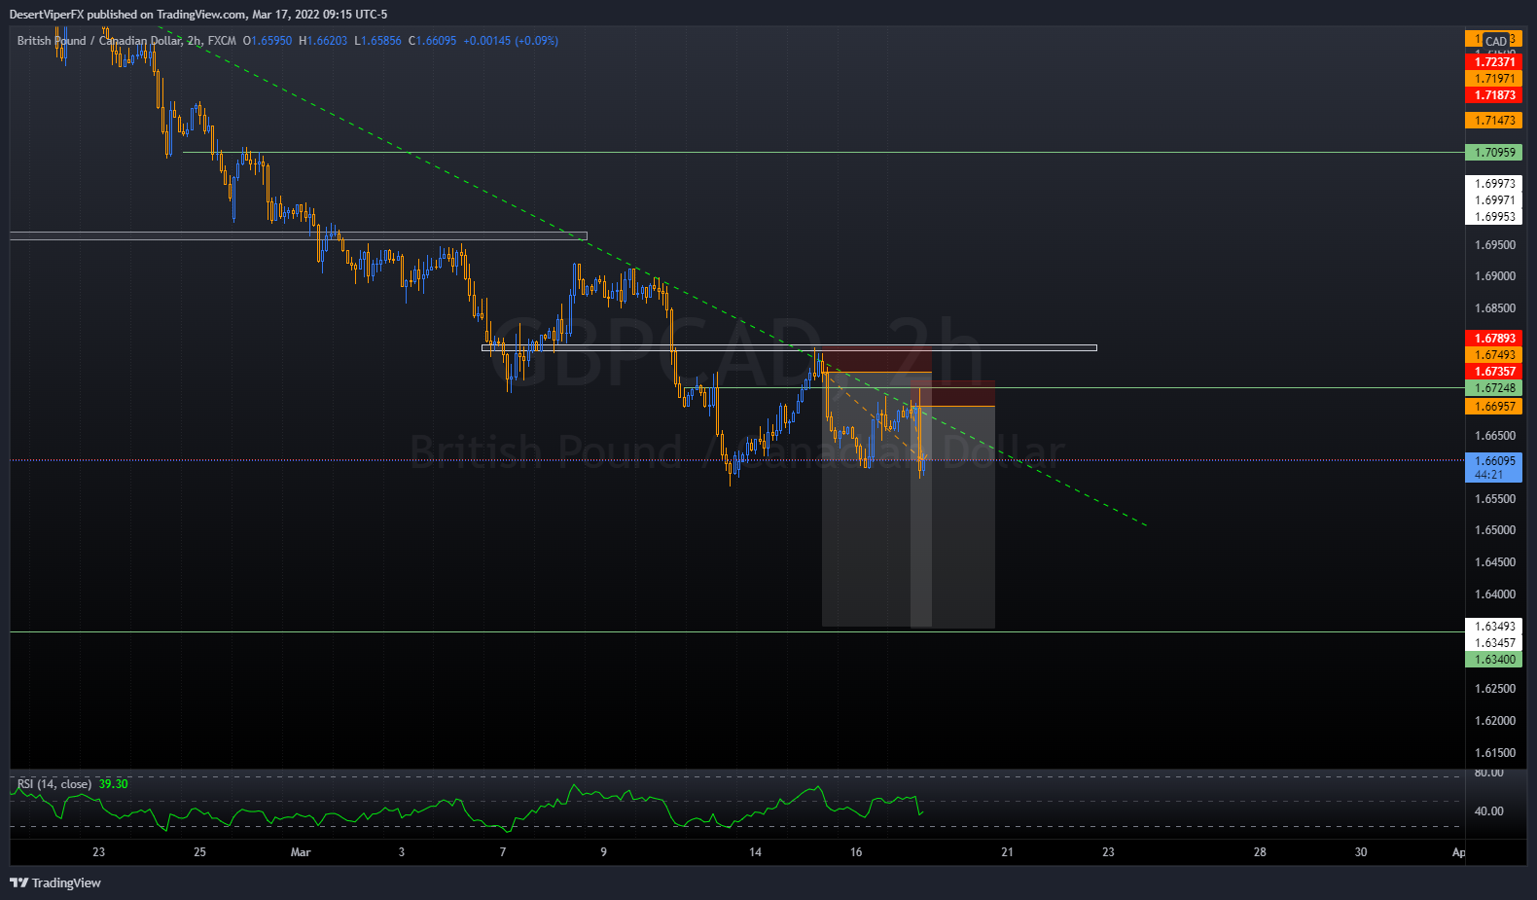Image resolution: width=1537 pixels, height=900 pixels.
Task: Click the 1.65000 axis price
Action: (x=1495, y=530)
